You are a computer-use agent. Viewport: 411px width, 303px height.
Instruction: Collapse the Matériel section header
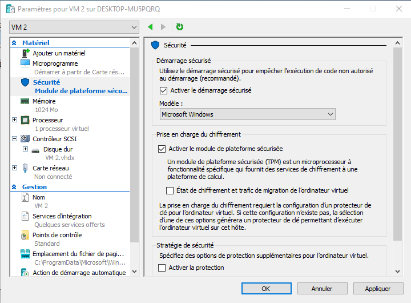[x=14, y=43]
